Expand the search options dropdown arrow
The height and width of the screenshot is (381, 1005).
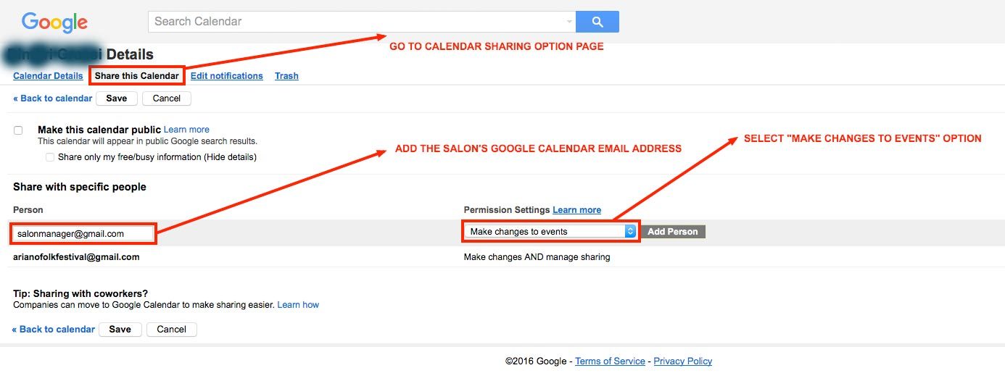(x=569, y=22)
